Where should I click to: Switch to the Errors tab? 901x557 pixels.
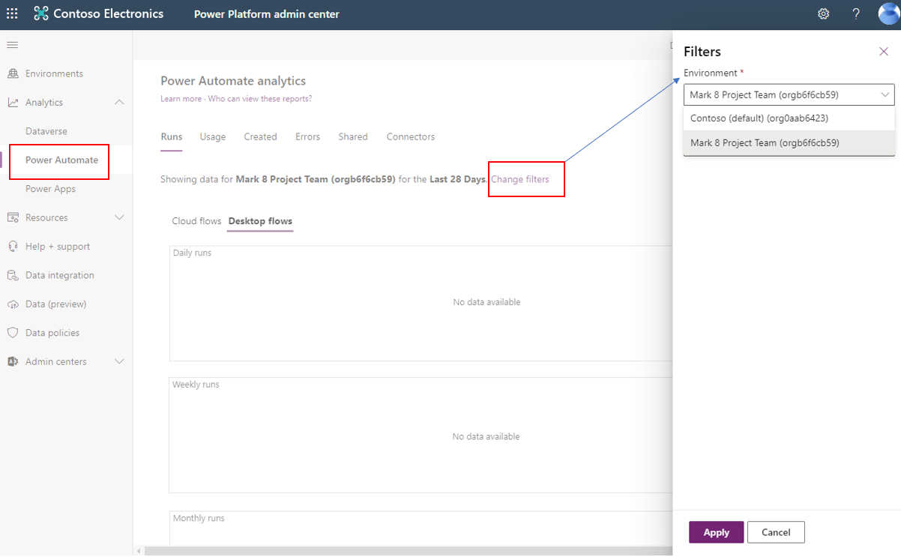coord(307,136)
